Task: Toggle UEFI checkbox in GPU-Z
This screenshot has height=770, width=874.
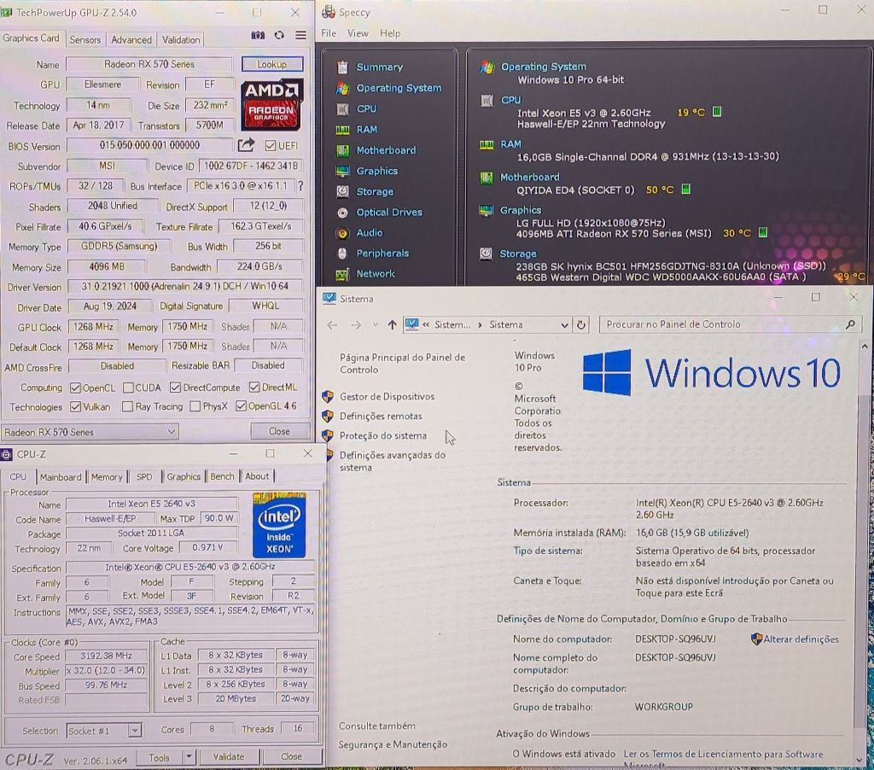Action: pos(271,145)
